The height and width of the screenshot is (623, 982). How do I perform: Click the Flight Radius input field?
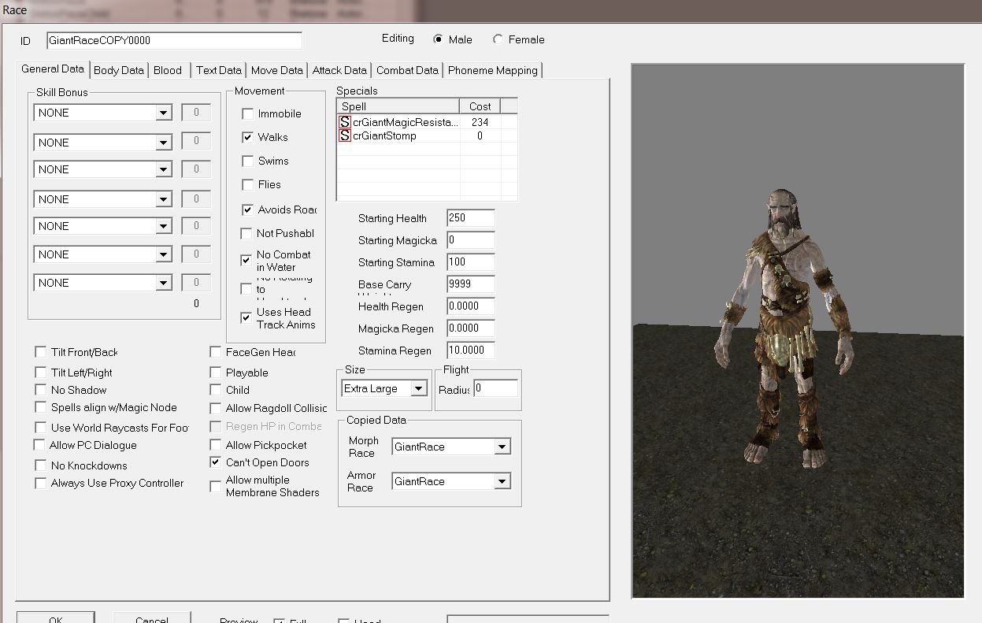(495, 388)
